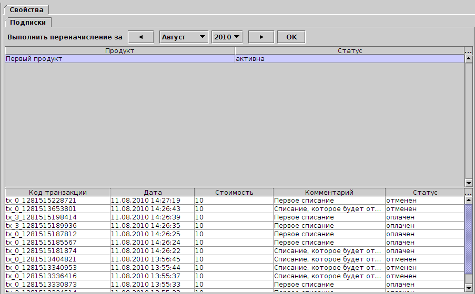Click the Стоимость column header
The height and width of the screenshot is (294, 475).
coord(234,193)
